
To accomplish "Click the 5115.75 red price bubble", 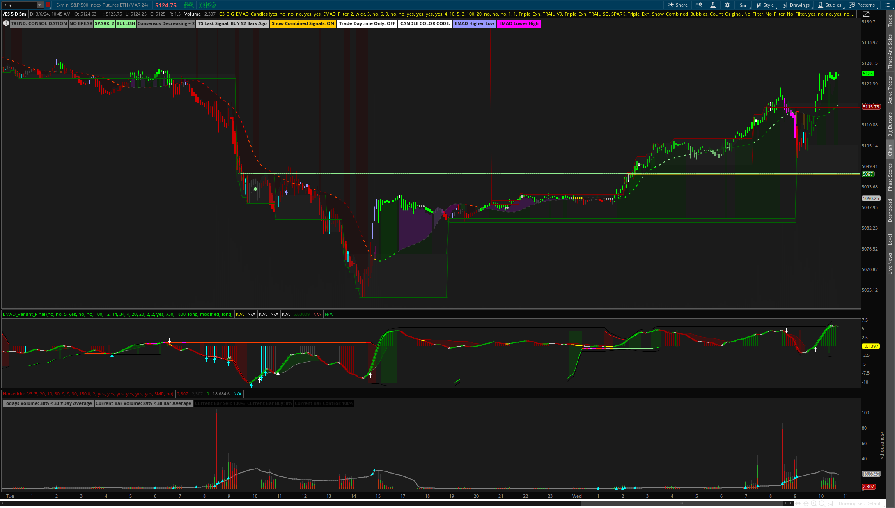I will pyautogui.click(x=871, y=107).
